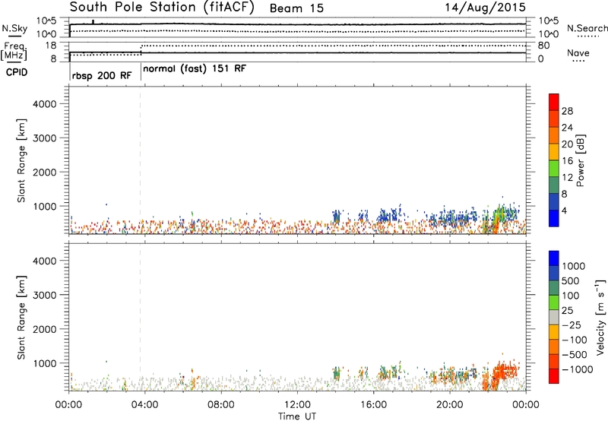The image size is (608, 421).
Task: Click the Nave legend label
Action: point(578,52)
